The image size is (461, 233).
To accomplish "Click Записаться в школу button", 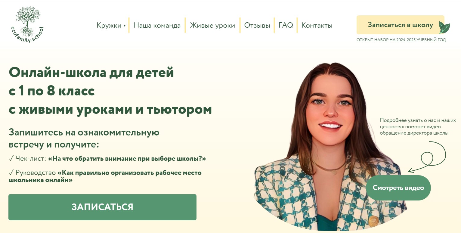I will pyautogui.click(x=400, y=25).
